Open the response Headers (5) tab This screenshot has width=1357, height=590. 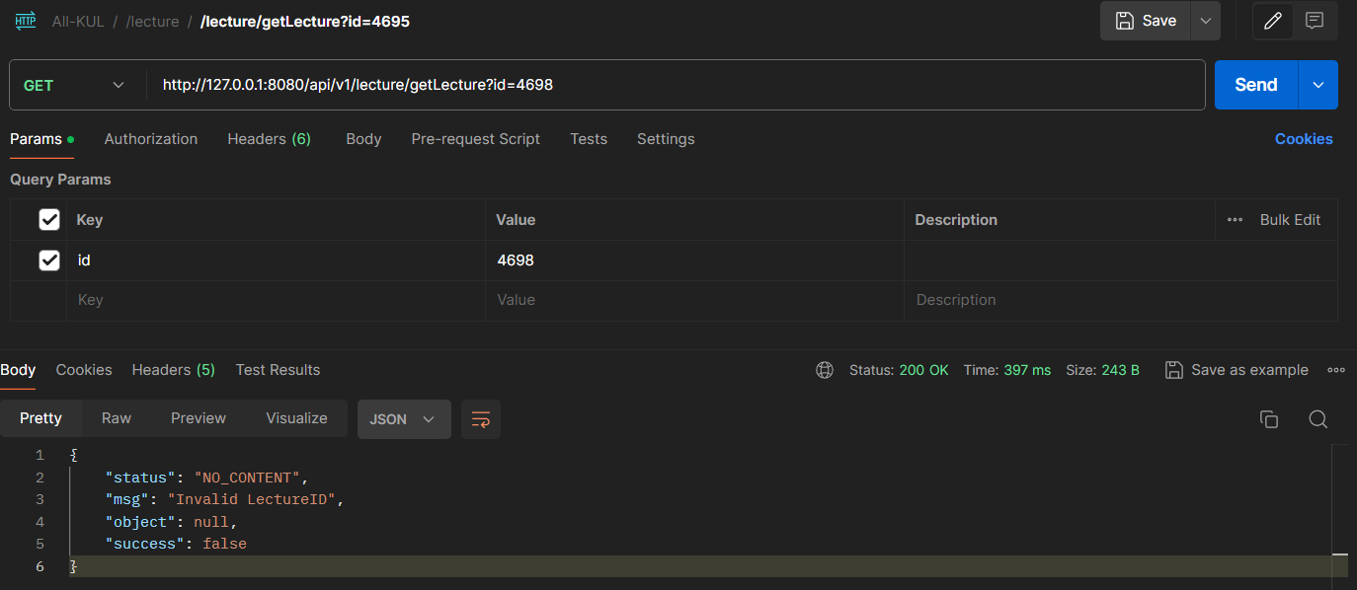tap(174, 370)
